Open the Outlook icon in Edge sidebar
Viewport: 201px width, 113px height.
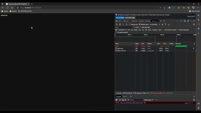pyautogui.click(x=198, y=29)
